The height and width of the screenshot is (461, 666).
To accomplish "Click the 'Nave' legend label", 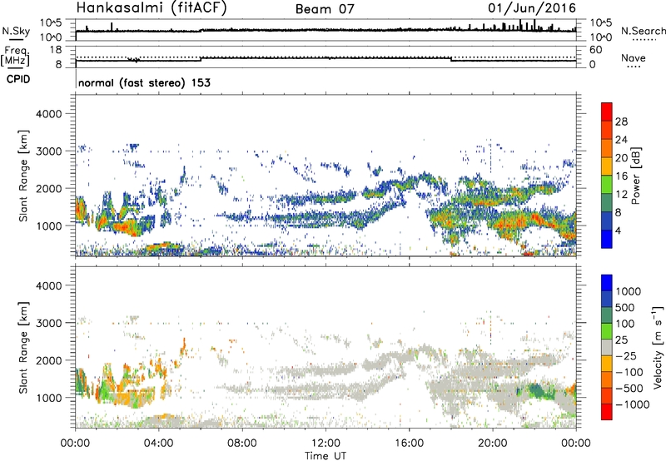I will [x=634, y=57].
